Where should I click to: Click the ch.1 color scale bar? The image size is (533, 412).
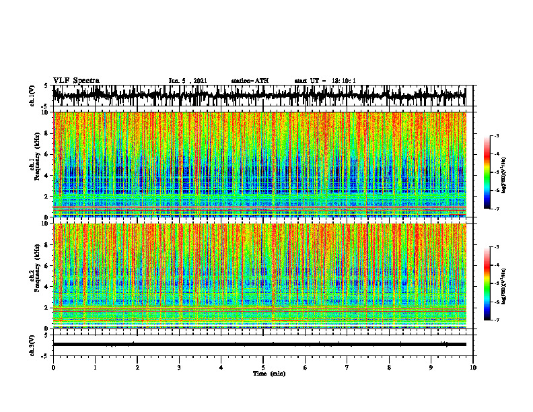(x=487, y=172)
